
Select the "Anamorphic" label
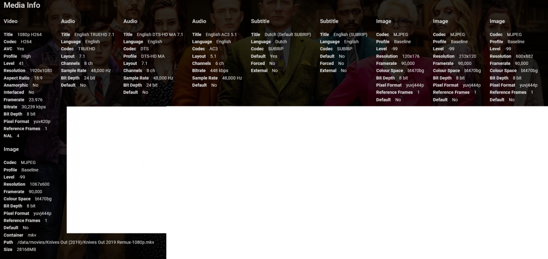click(x=16, y=85)
